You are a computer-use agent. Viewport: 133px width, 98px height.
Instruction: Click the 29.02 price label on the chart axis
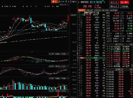tap(73, 15)
